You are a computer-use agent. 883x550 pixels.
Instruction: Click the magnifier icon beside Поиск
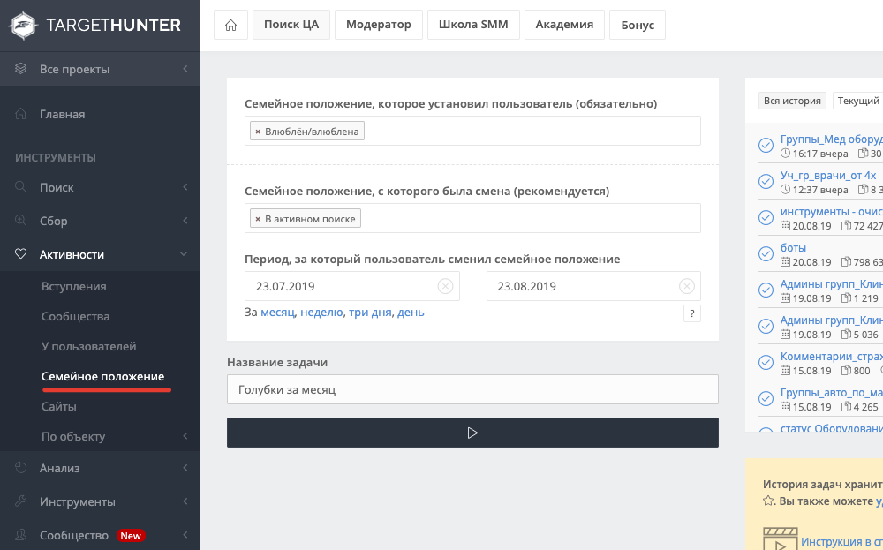21,187
